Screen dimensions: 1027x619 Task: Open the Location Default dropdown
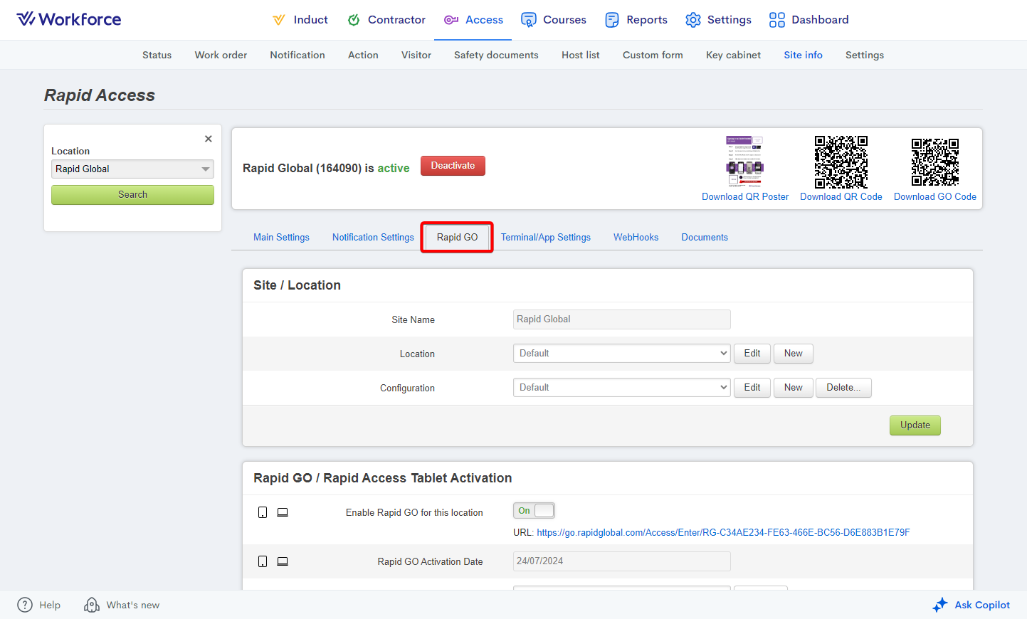click(x=622, y=354)
